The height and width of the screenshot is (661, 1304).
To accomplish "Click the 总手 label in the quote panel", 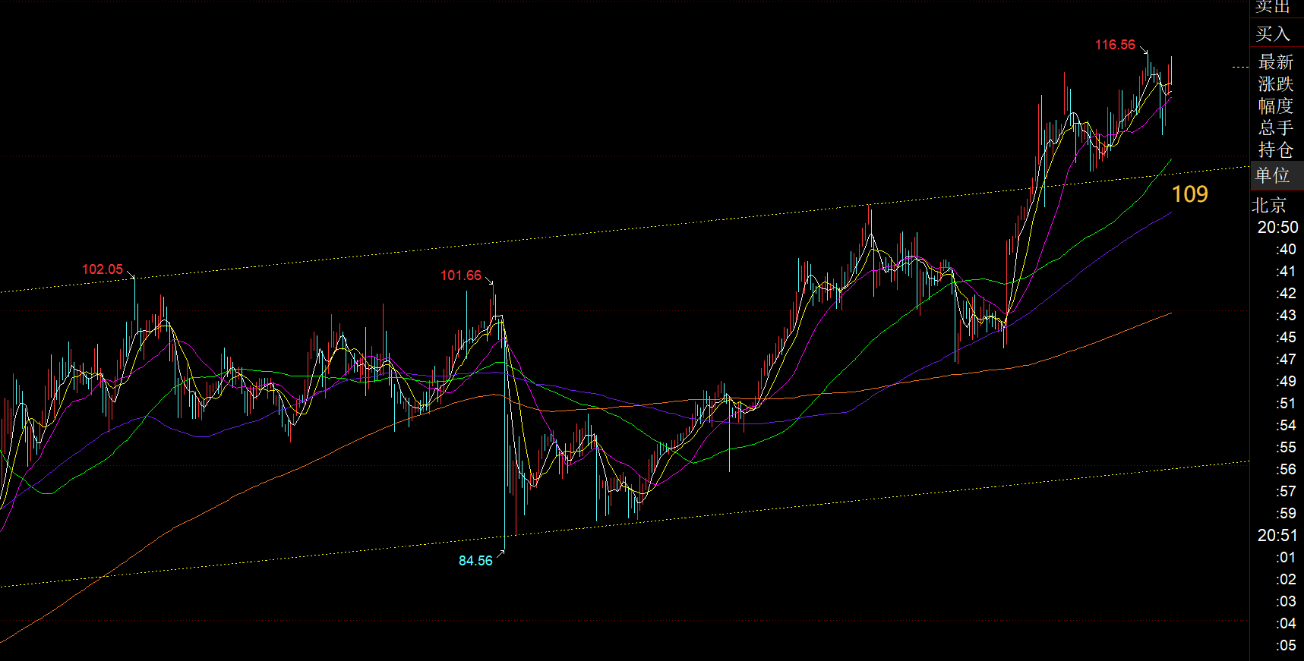I will tap(1275, 127).
